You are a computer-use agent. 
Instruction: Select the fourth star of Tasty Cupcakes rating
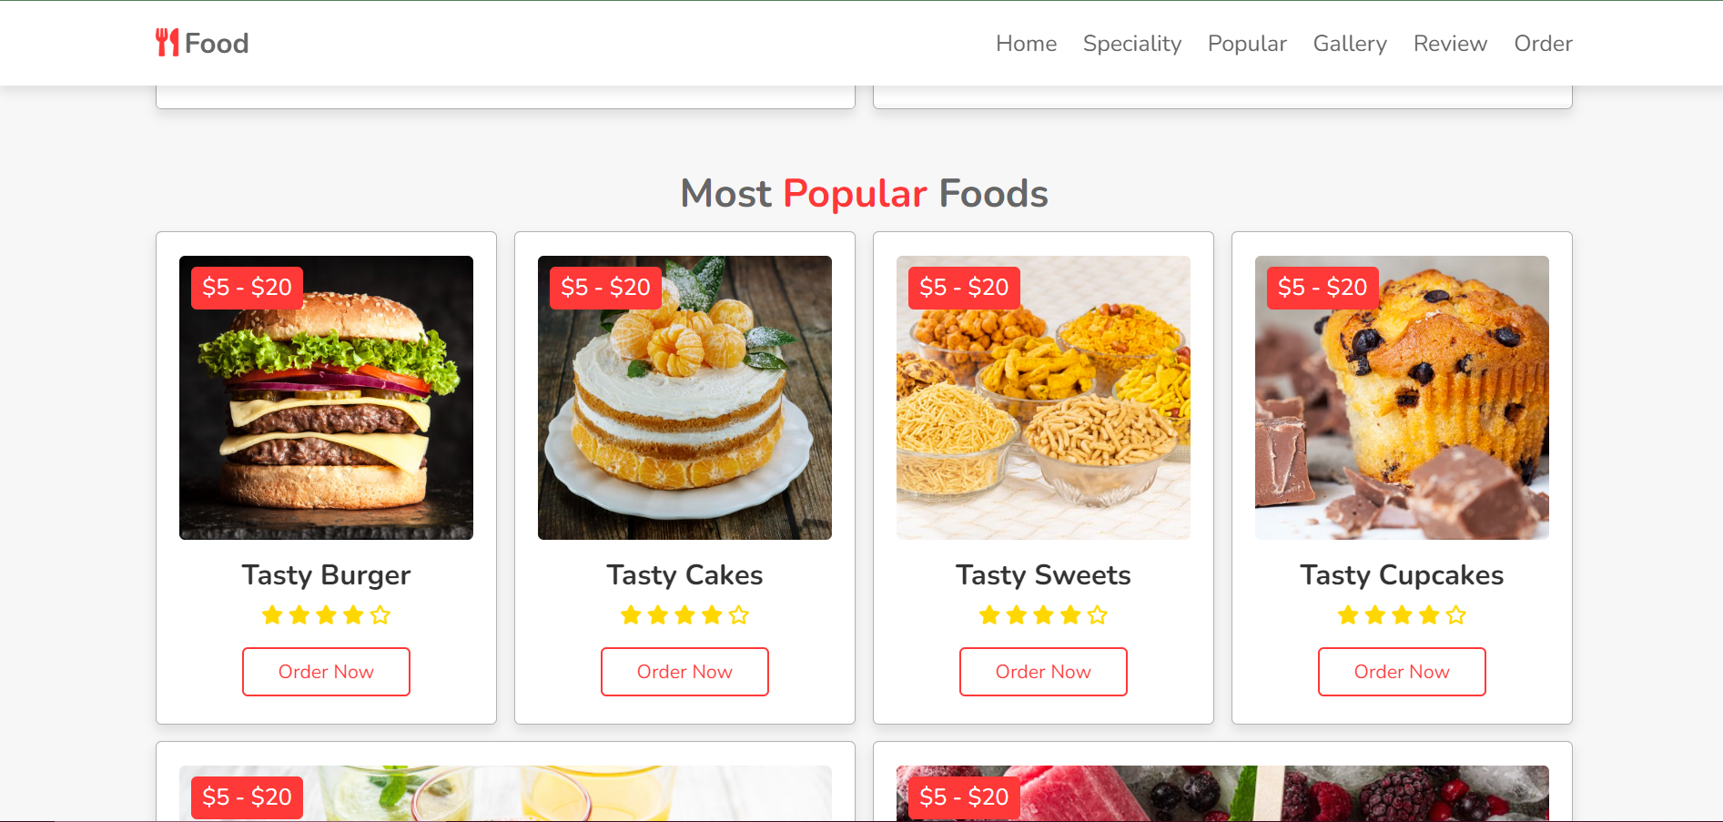[x=1429, y=614]
